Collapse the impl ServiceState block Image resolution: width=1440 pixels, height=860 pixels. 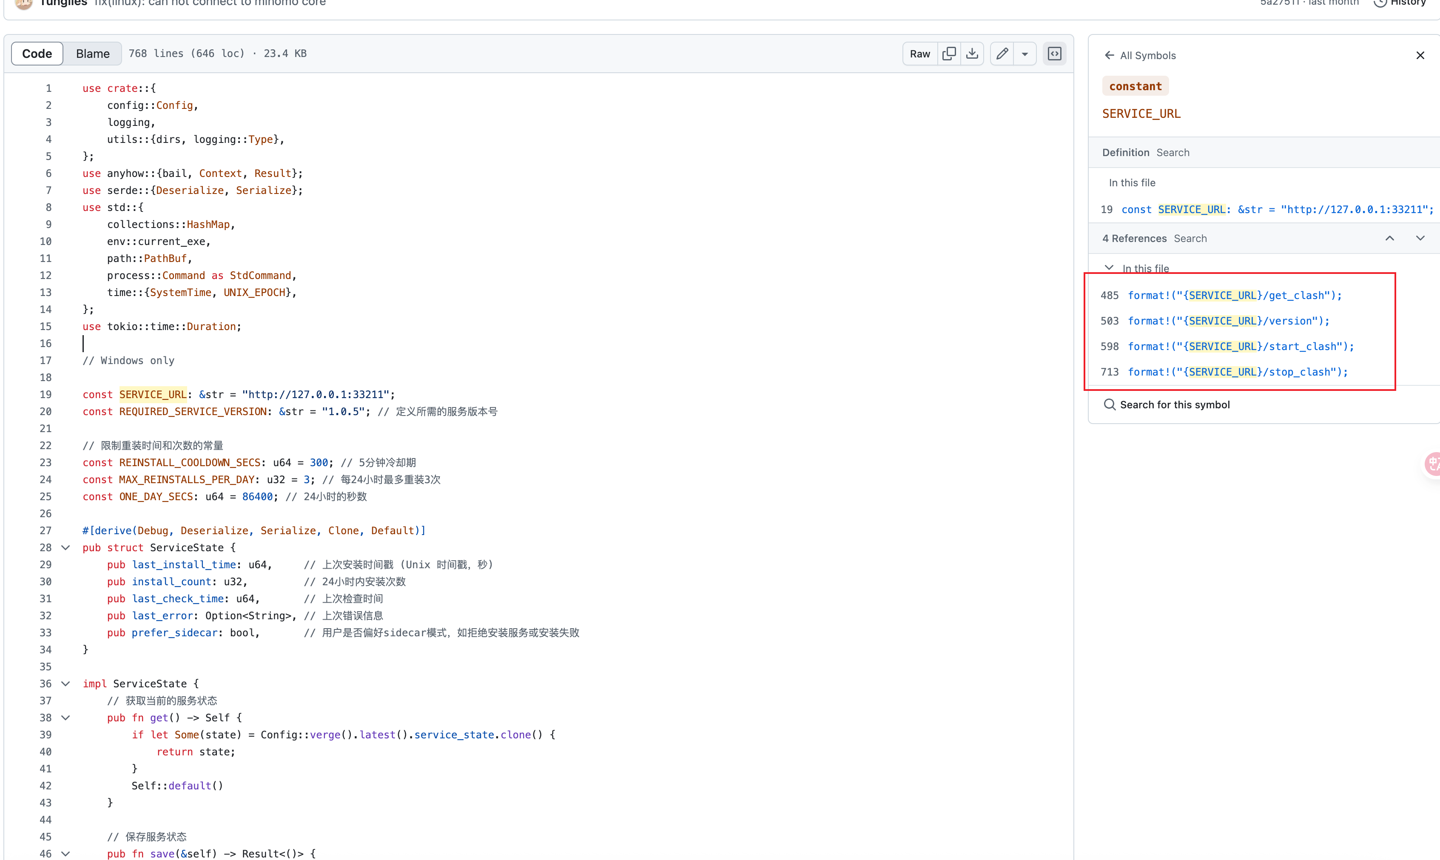click(65, 684)
